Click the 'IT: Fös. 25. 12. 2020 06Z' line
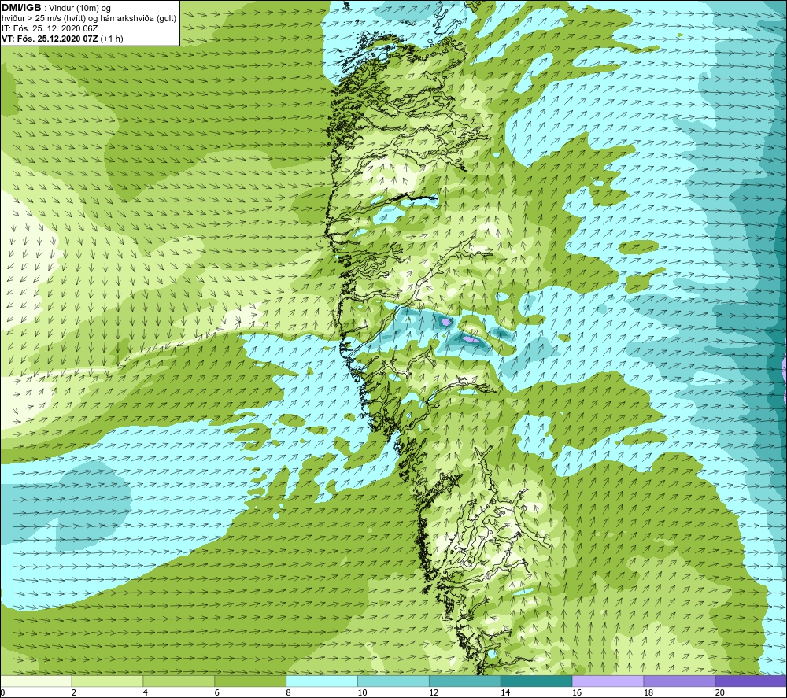The image size is (787, 698). coord(50,28)
